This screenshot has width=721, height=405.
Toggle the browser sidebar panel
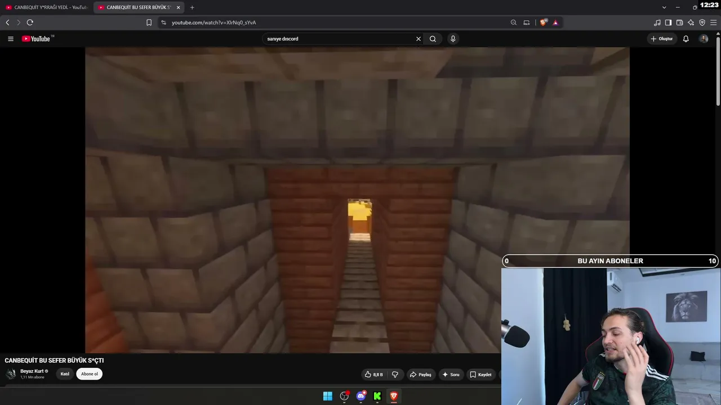pos(668,22)
